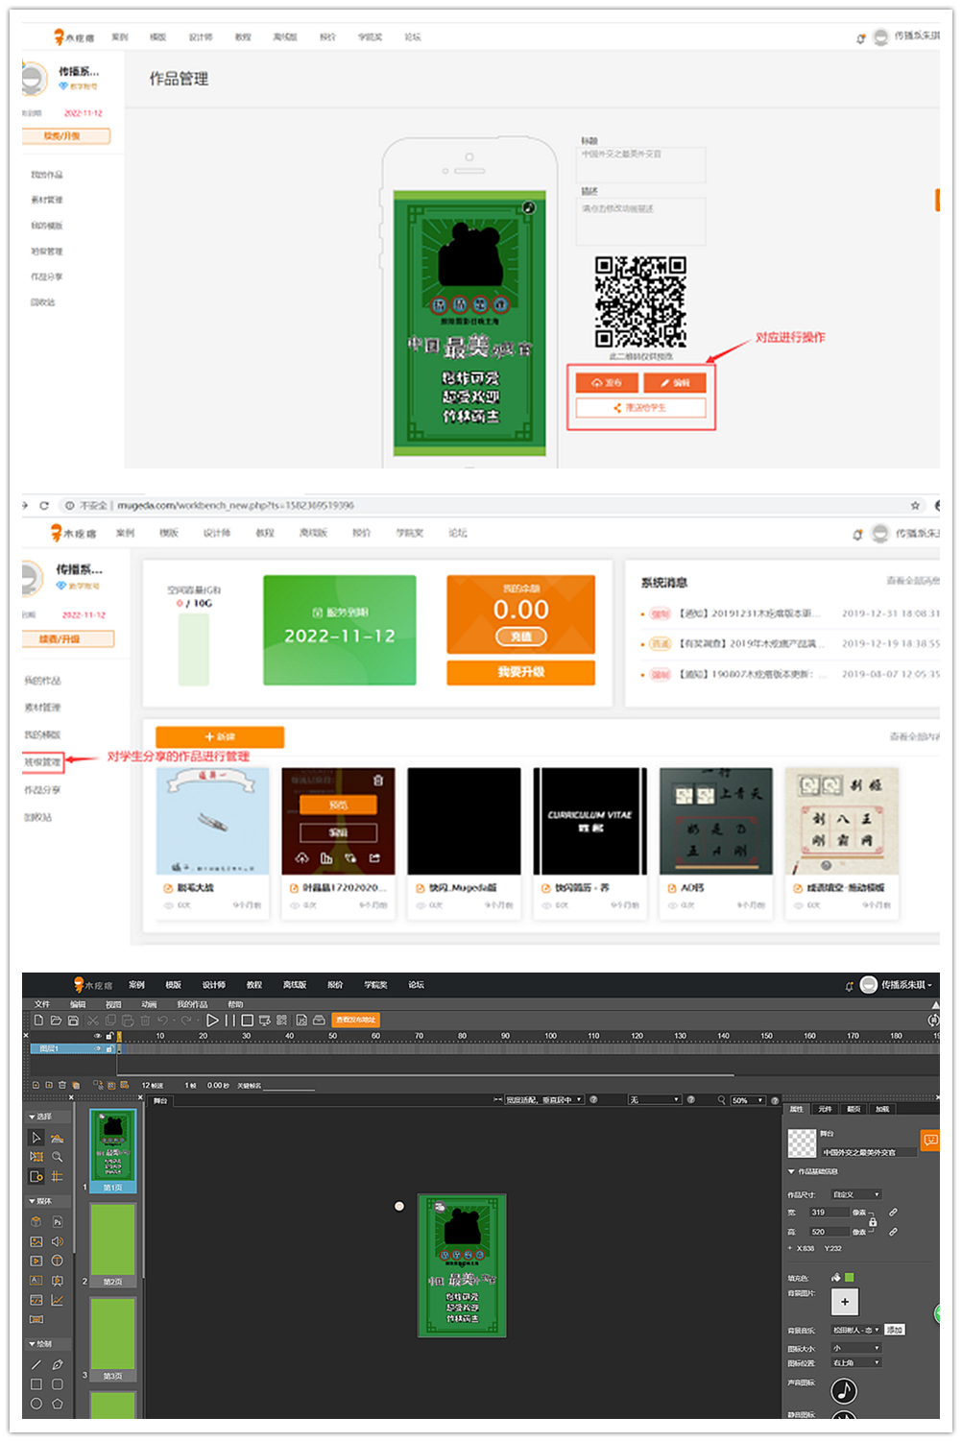Open the 动画 menu in the editor
The height and width of the screenshot is (1442, 962).
click(x=149, y=1004)
